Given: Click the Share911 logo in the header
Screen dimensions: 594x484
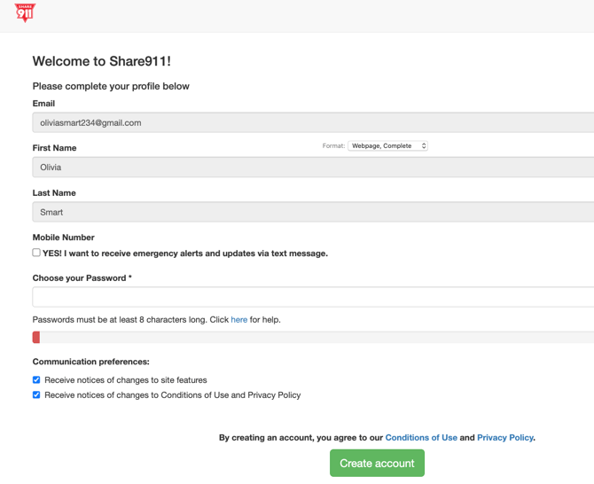Looking at the screenshot, I should click(x=26, y=13).
